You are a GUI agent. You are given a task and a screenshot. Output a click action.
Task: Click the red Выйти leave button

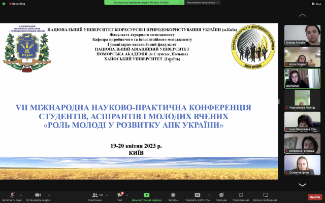point(315,197)
